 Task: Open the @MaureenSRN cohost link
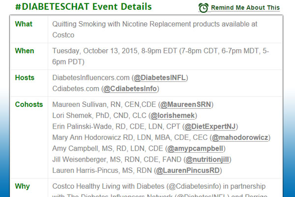pos(185,104)
